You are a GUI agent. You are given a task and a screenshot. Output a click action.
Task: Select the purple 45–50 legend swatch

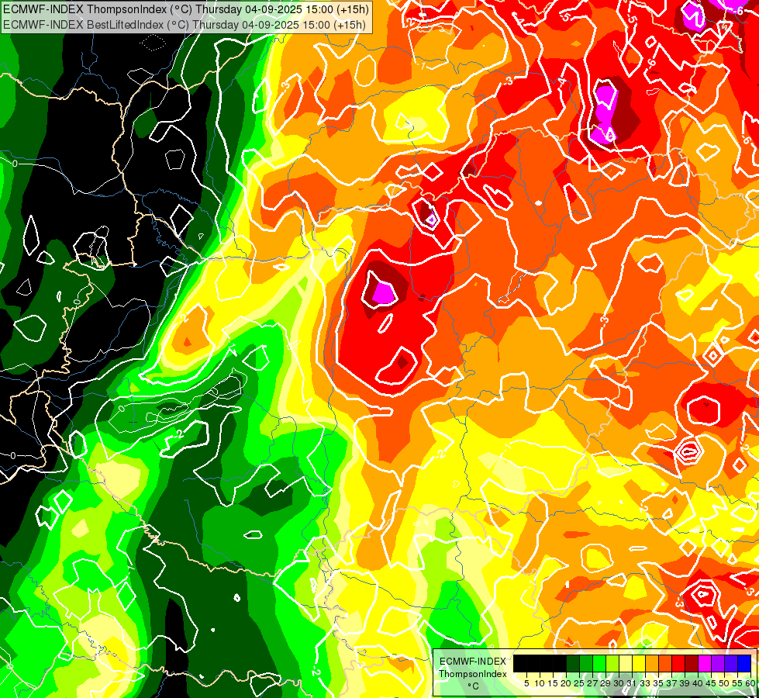tap(718, 663)
